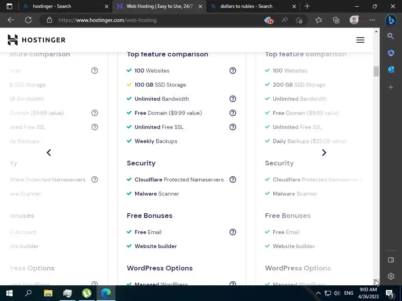
Task: Open help icon beside left plan's Domain row
Action: (95, 113)
